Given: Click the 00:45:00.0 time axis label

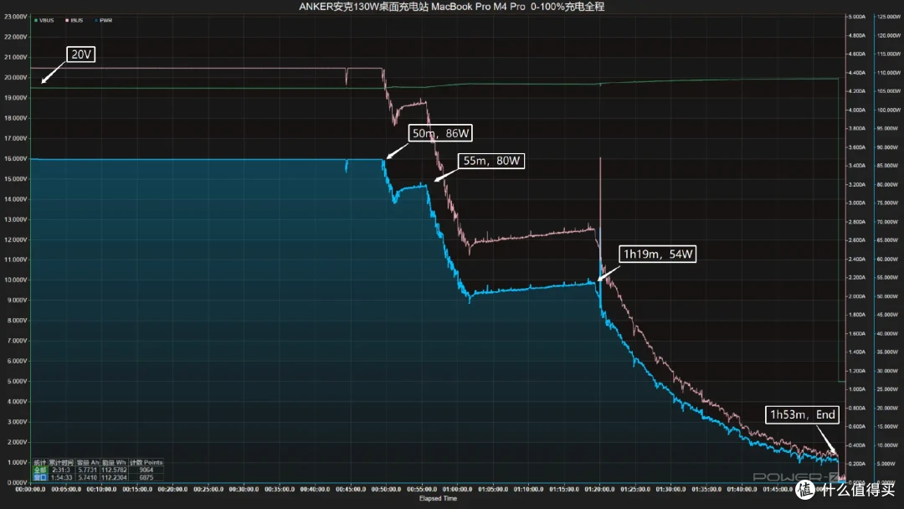Looking at the screenshot, I should click(x=351, y=490).
